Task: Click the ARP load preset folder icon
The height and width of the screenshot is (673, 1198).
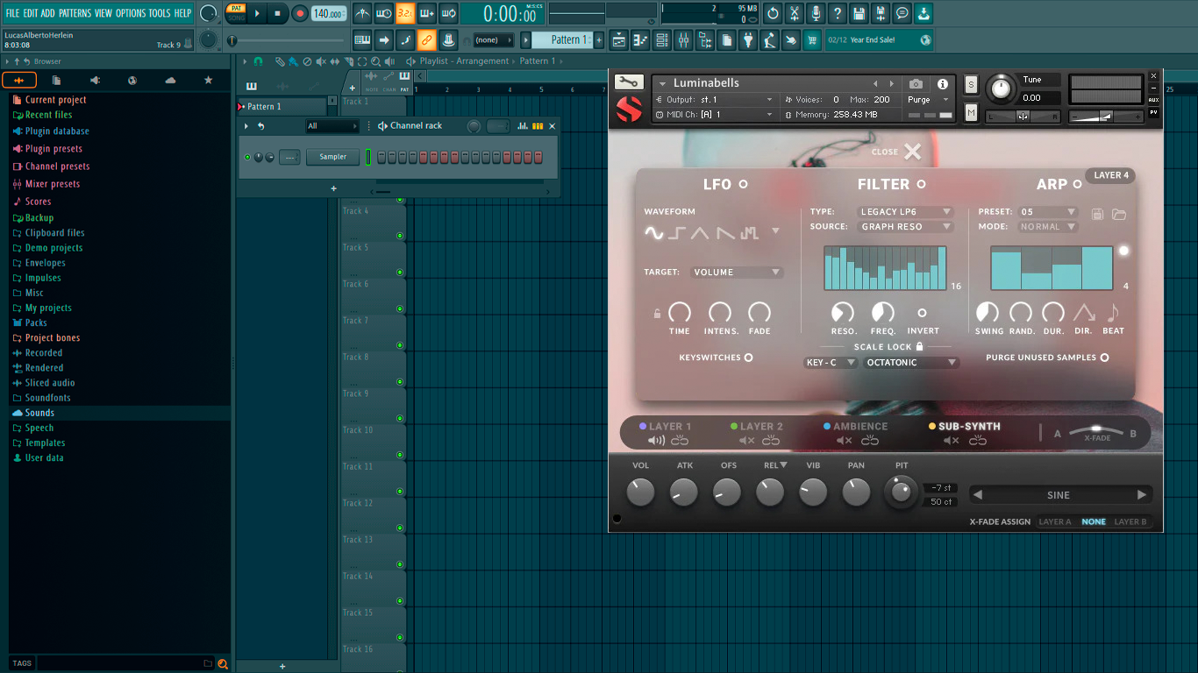Action: click(1119, 214)
